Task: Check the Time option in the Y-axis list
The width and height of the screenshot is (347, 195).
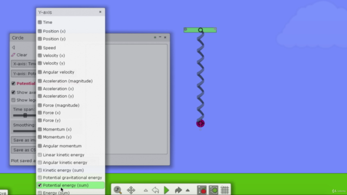Action: (x=40, y=22)
